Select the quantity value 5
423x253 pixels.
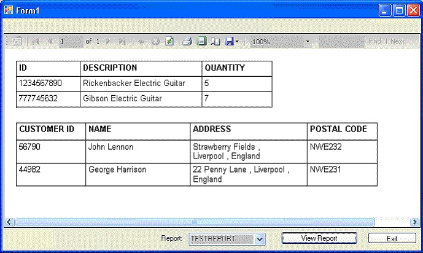pyautogui.click(x=237, y=84)
